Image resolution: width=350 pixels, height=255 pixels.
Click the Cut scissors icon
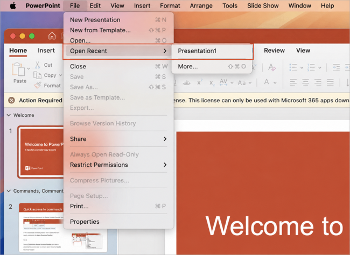pos(38,65)
